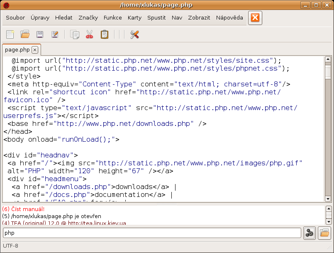This screenshot has height=253, width=334.
Task: Click the red log line "(6) Číst manuál!"
Action: 23,209
